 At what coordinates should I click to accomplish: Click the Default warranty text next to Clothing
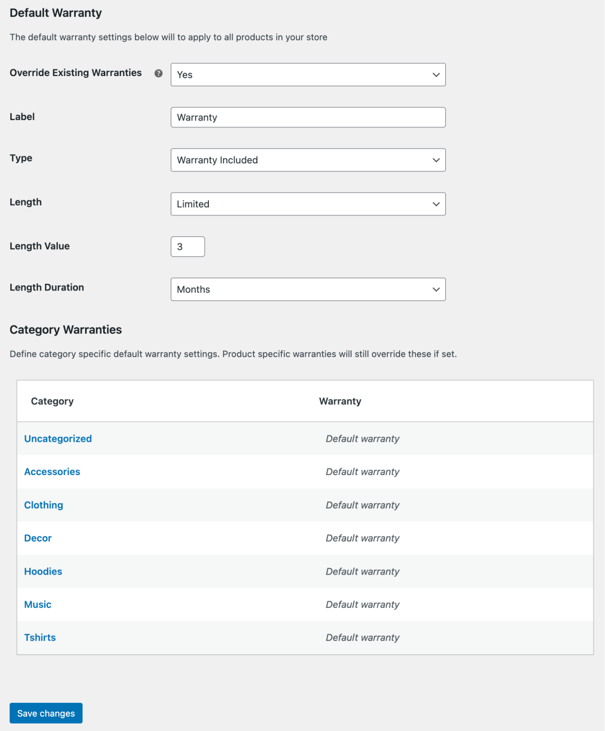[x=362, y=505]
